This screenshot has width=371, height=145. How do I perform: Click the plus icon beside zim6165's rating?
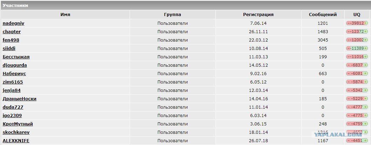366,82
